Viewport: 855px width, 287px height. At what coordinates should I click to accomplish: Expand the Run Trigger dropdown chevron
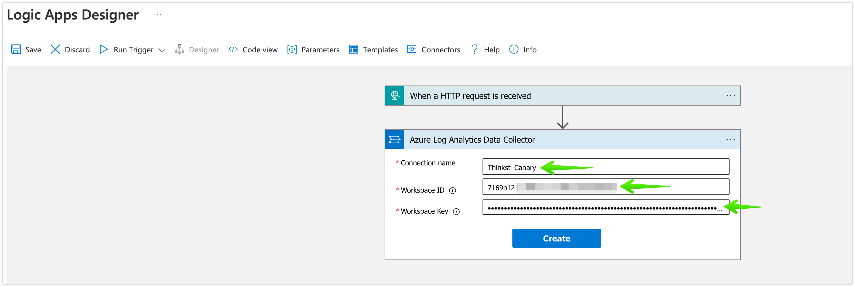(x=162, y=50)
